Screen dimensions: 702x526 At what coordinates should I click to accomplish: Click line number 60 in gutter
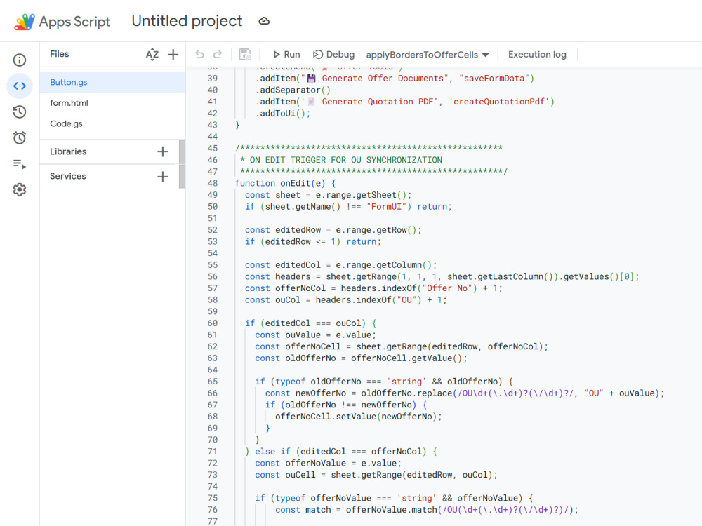tap(213, 323)
